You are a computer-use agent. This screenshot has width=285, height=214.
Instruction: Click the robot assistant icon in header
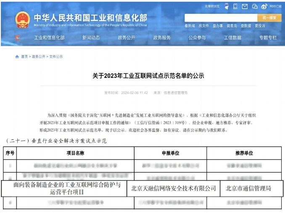coord(227,6)
